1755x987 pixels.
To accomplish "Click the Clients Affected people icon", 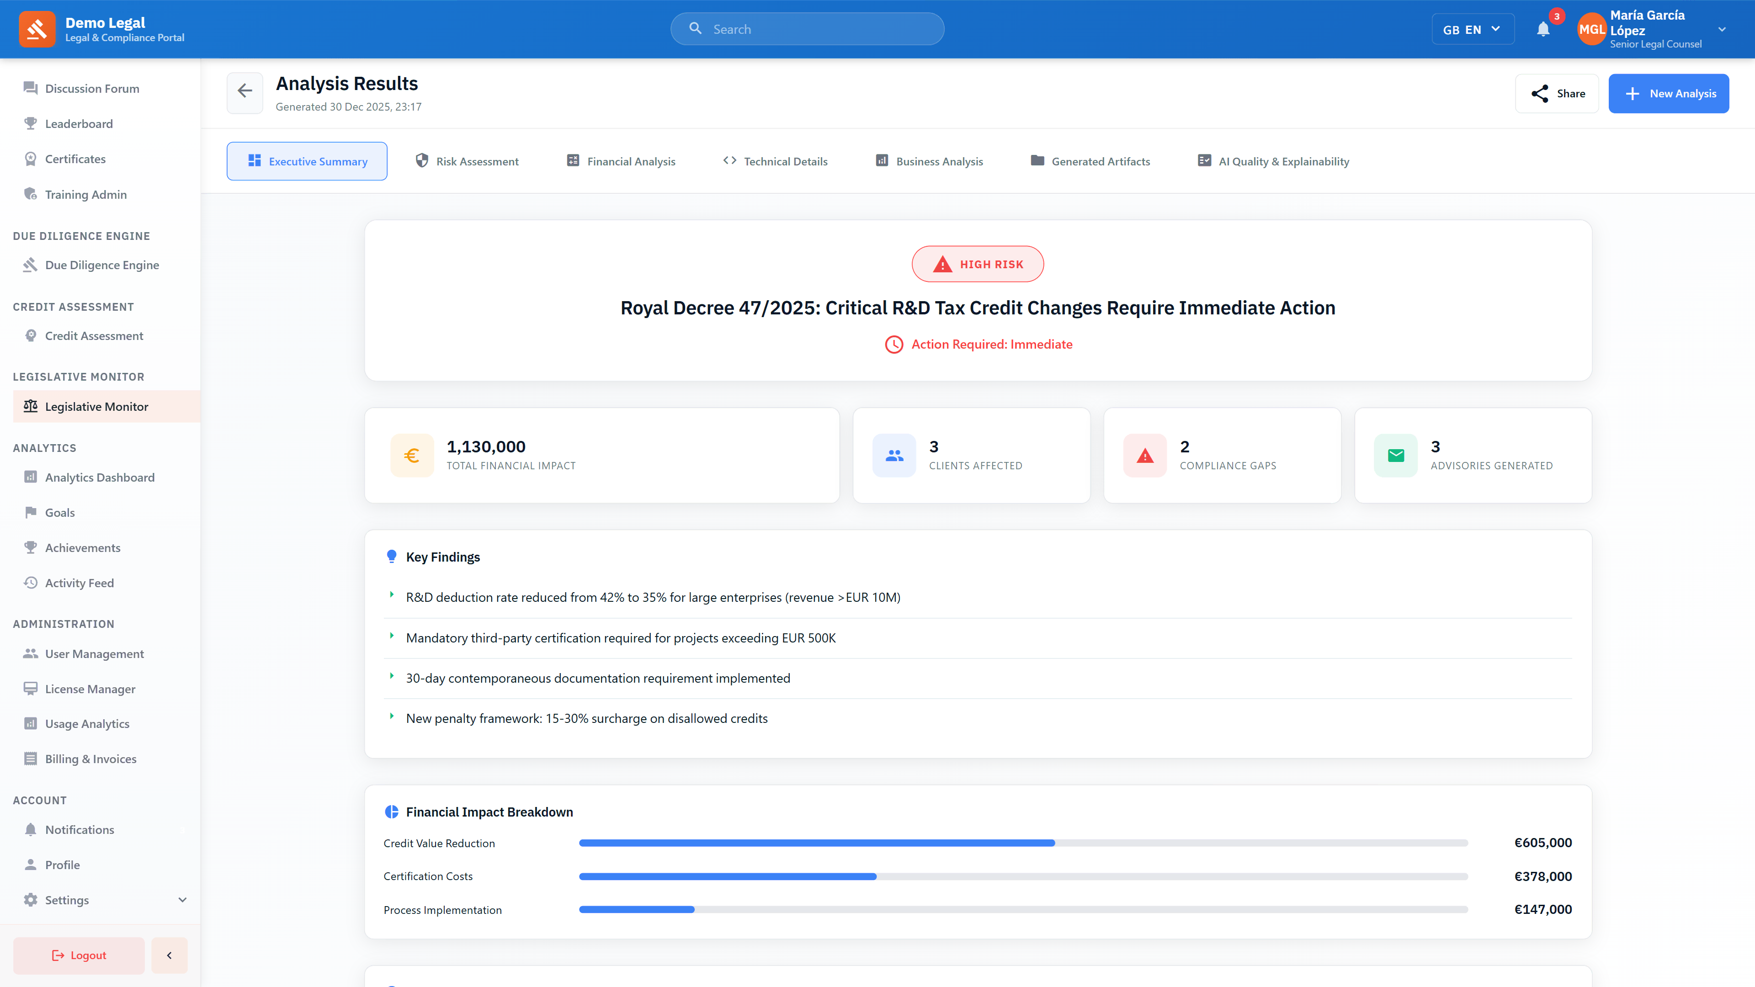I will 894,456.
